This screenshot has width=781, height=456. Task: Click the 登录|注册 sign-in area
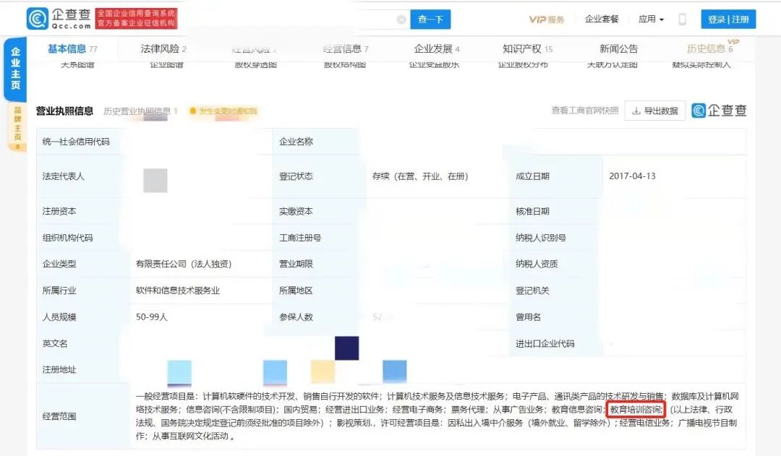(729, 19)
